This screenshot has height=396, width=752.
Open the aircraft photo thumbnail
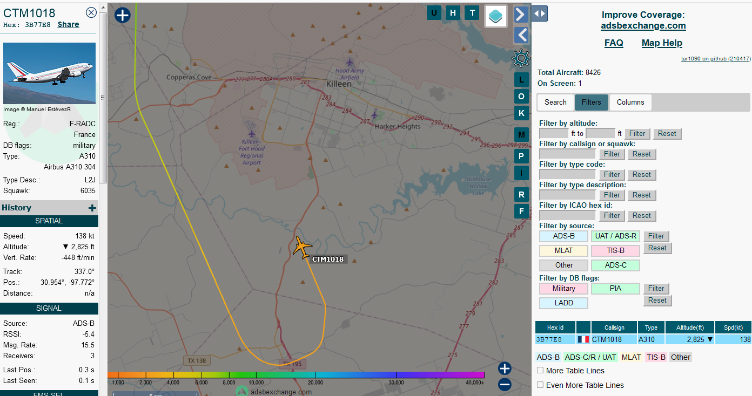tap(49, 73)
